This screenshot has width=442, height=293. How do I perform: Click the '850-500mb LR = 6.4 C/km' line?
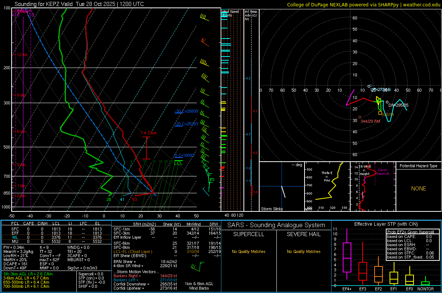point(26,282)
